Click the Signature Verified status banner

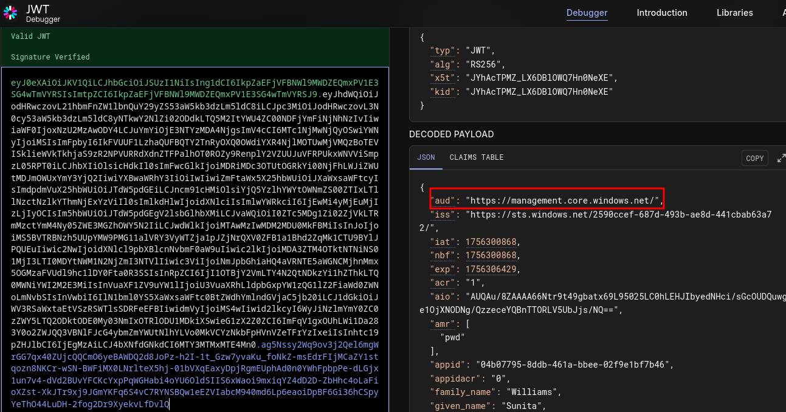[50, 57]
